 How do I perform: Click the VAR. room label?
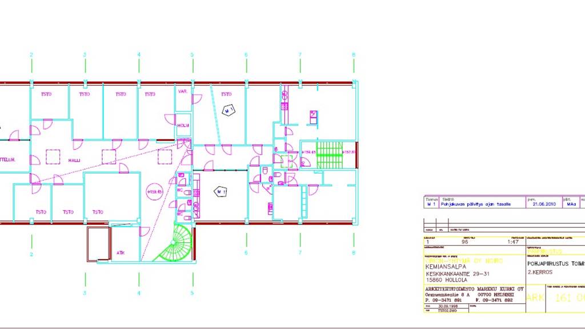click(x=183, y=92)
